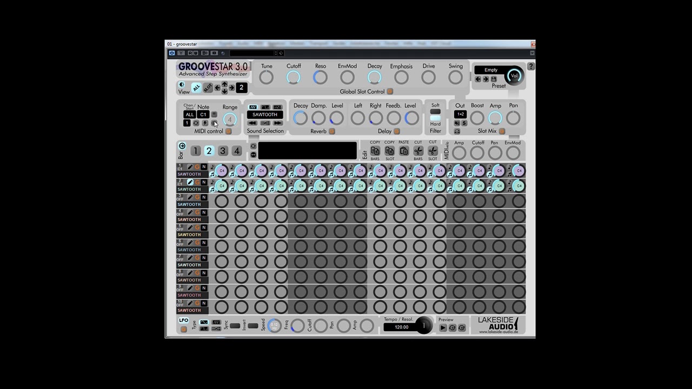
Task: Click the first C4 step in slot 1
Action: pyautogui.click(x=221, y=171)
